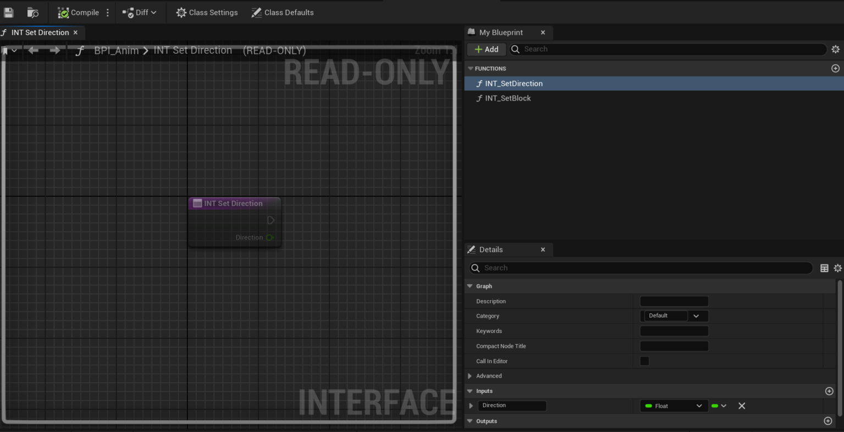Open Class Settings

pyautogui.click(x=206, y=12)
